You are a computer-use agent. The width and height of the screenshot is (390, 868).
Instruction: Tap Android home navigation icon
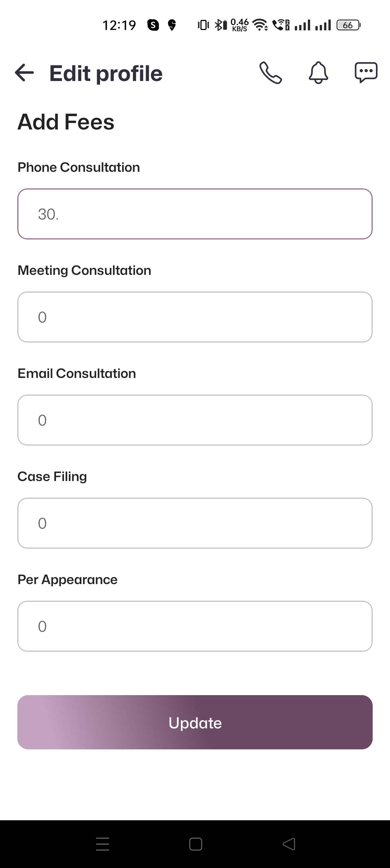[x=195, y=844]
